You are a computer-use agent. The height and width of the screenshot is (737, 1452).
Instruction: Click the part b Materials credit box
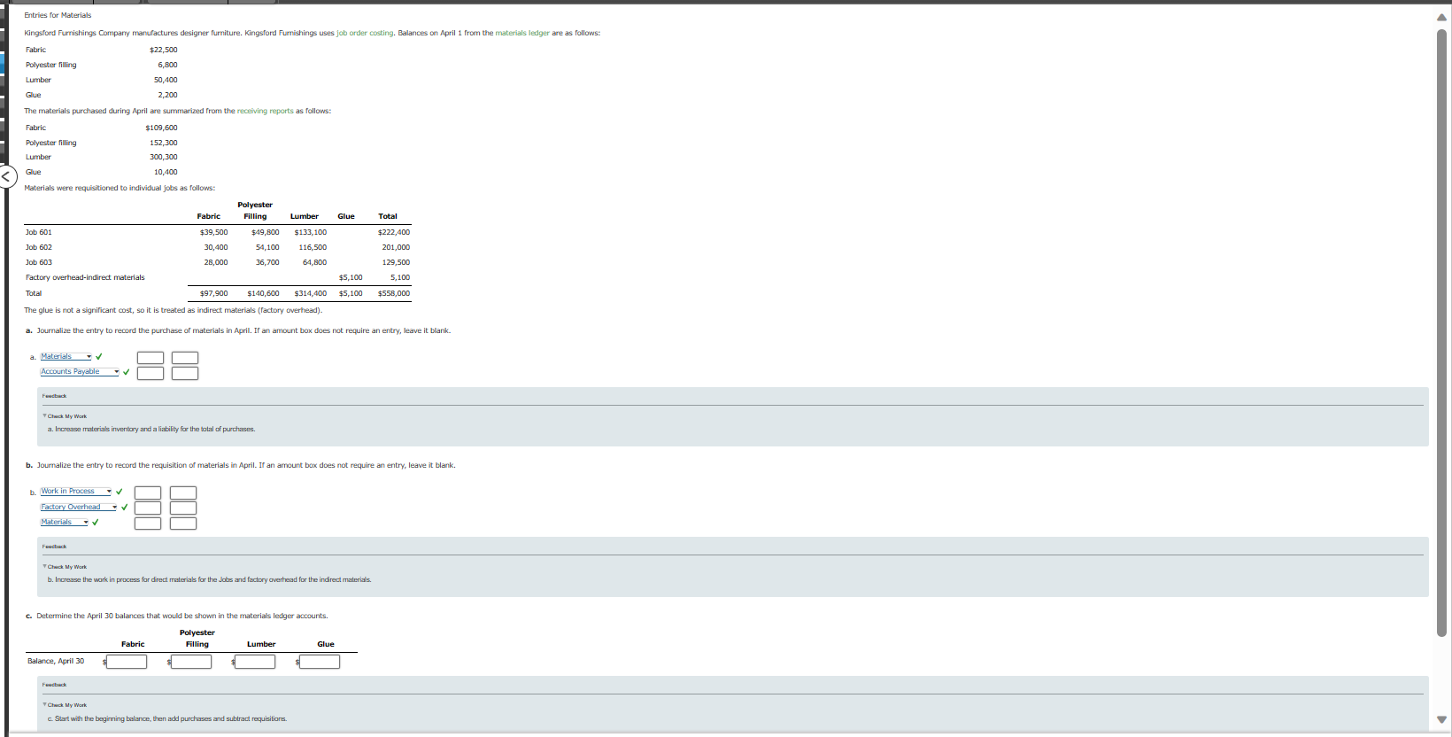(x=183, y=524)
